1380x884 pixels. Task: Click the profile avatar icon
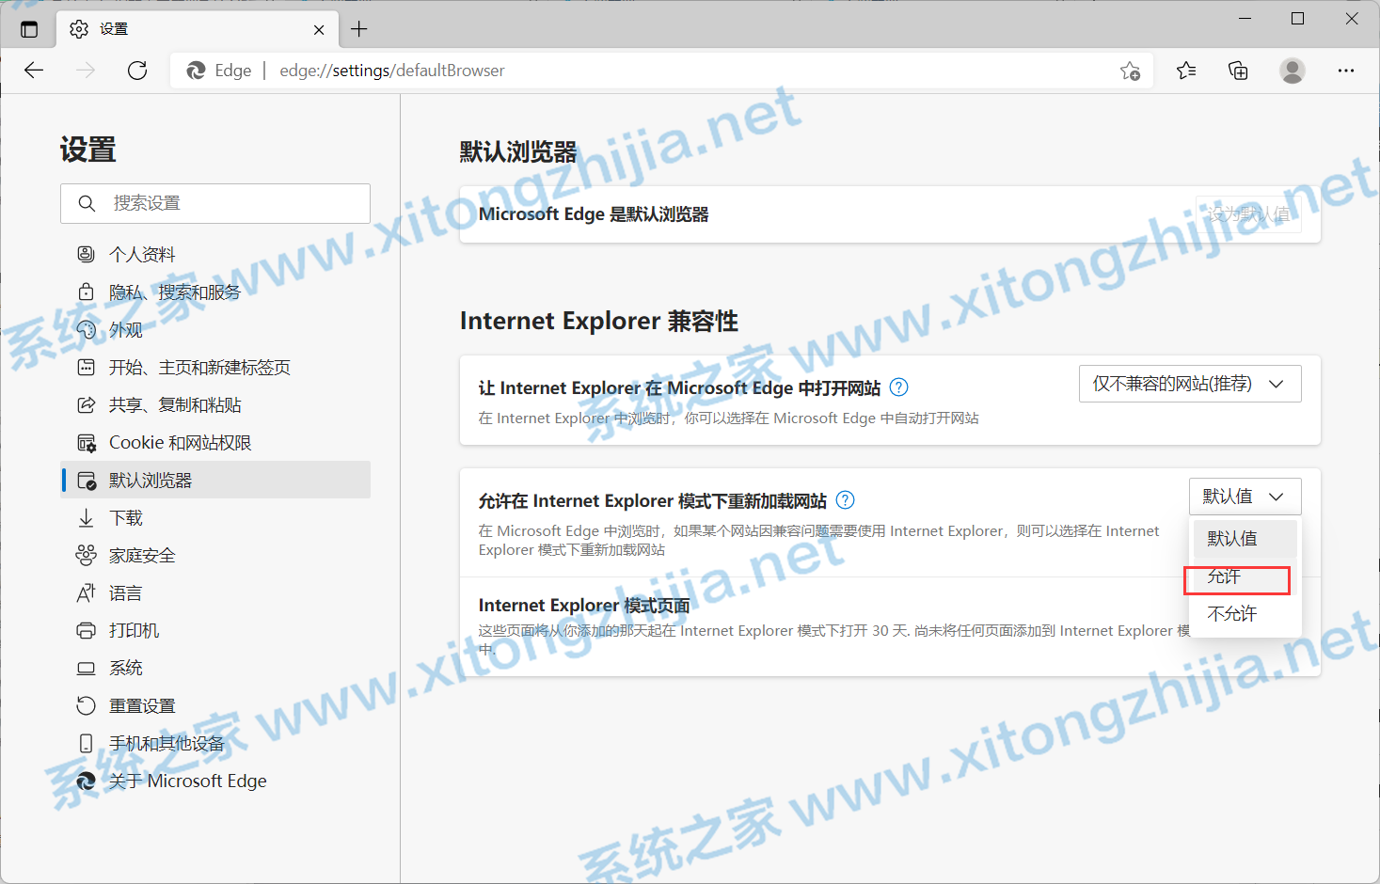pyautogui.click(x=1292, y=70)
